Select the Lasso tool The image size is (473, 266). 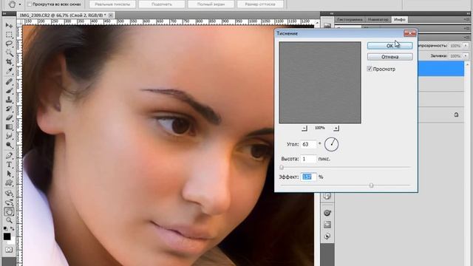(9, 44)
